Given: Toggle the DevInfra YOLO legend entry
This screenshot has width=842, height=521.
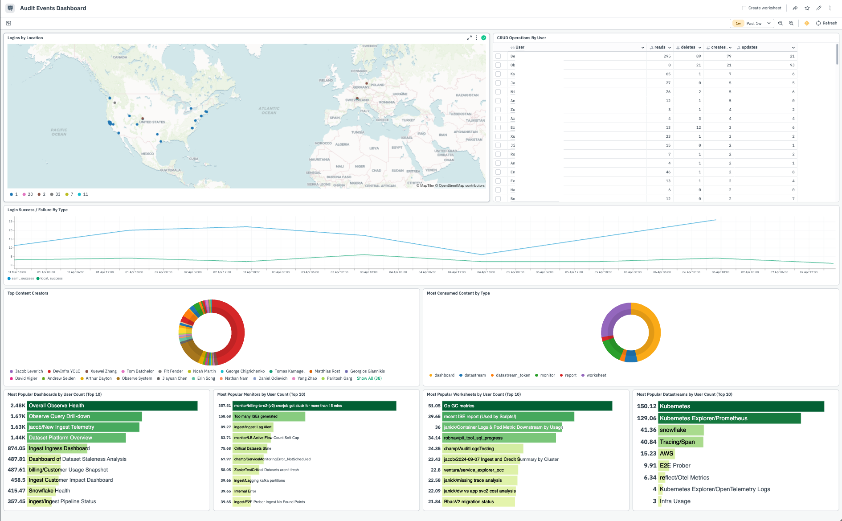Looking at the screenshot, I should click(64, 371).
